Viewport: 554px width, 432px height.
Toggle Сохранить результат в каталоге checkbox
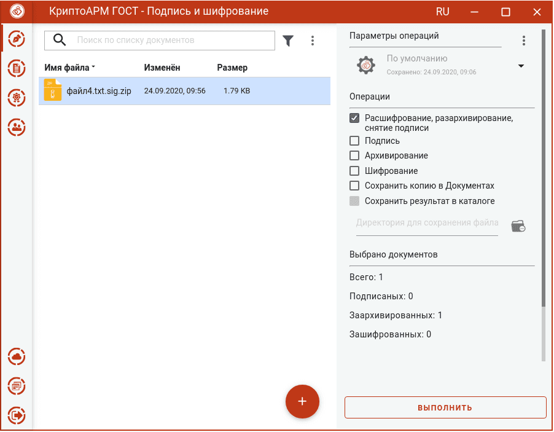pos(354,201)
